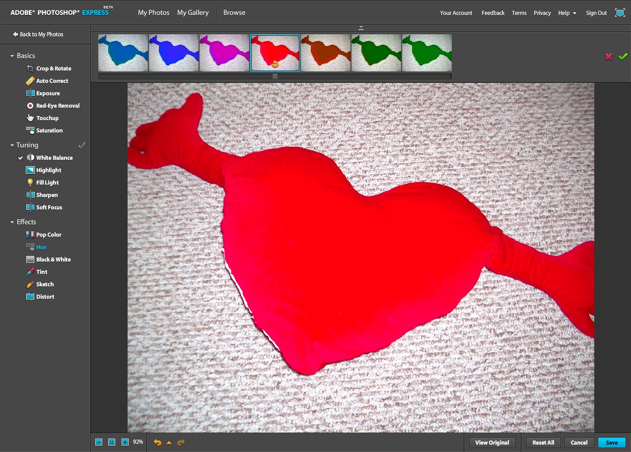Select the bright blue heart hue thumbnail
The image size is (631, 452).
point(174,53)
